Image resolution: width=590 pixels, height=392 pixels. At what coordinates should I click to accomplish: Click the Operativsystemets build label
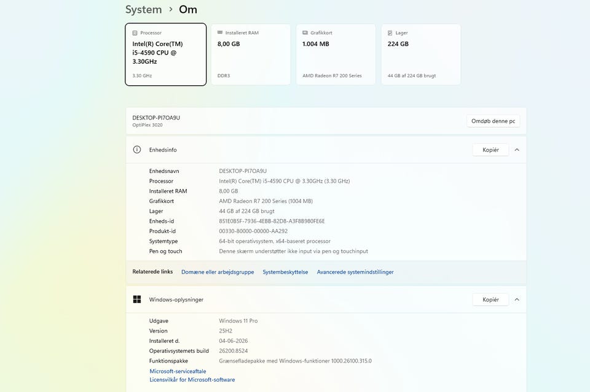point(179,351)
